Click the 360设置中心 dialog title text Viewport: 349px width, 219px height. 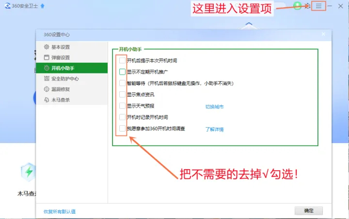(x=57, y=35)
